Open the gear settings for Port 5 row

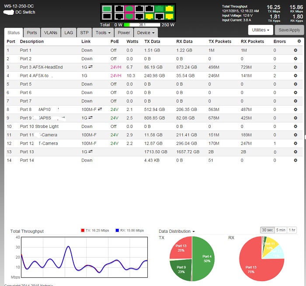click(296, 84)
